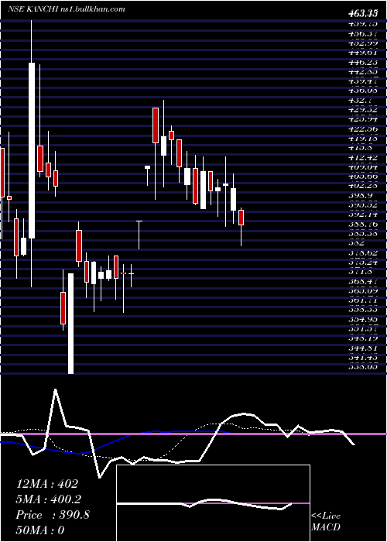Select the 432.7 price axis label

(x=359, y=100)
